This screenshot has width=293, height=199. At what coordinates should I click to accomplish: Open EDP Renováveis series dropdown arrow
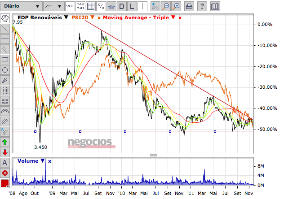tap(66, 17)
